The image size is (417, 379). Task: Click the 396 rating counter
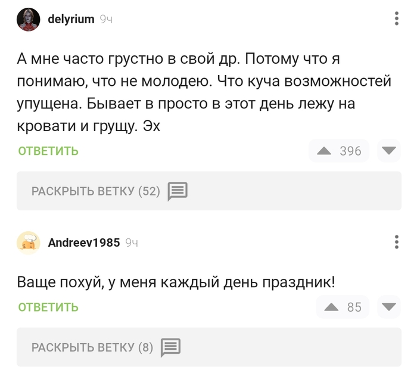coord(350,151)
